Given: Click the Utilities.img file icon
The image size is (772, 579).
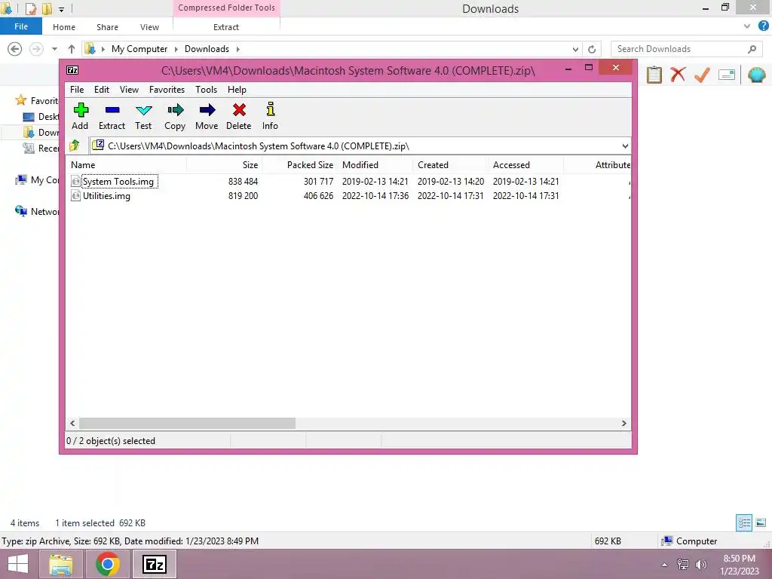Looking at the screenshot, I should (x=76, y=196).
